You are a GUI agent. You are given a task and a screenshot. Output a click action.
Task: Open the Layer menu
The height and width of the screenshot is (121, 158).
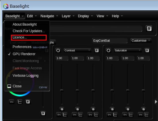(68, 16)
